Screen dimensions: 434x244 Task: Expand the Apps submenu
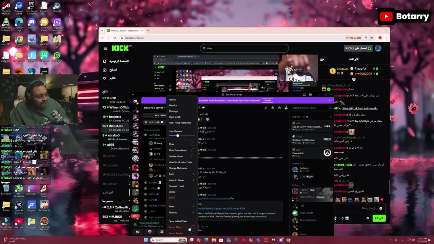pos(182,174)
